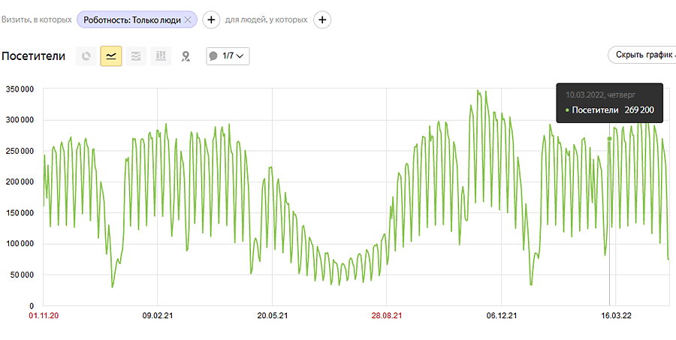
Task: Open the Роботность: Только люди filter chip
Action: coord(131,20)
